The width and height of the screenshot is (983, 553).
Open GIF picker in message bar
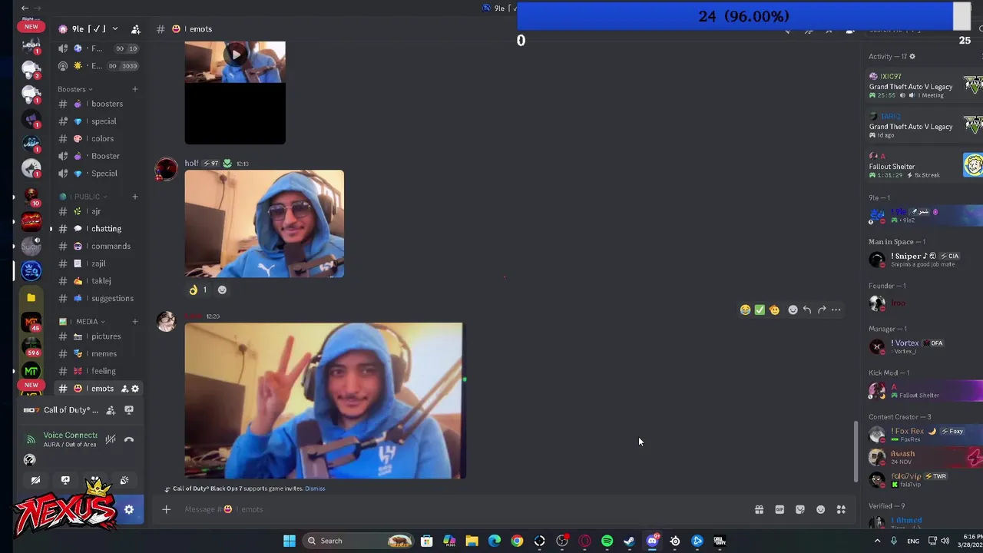779,509
